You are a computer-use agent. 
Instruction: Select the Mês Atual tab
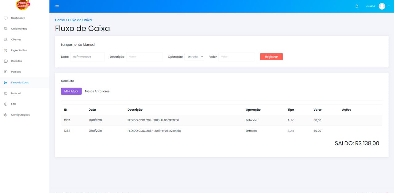pyautogui.click(x=71, y=91)
